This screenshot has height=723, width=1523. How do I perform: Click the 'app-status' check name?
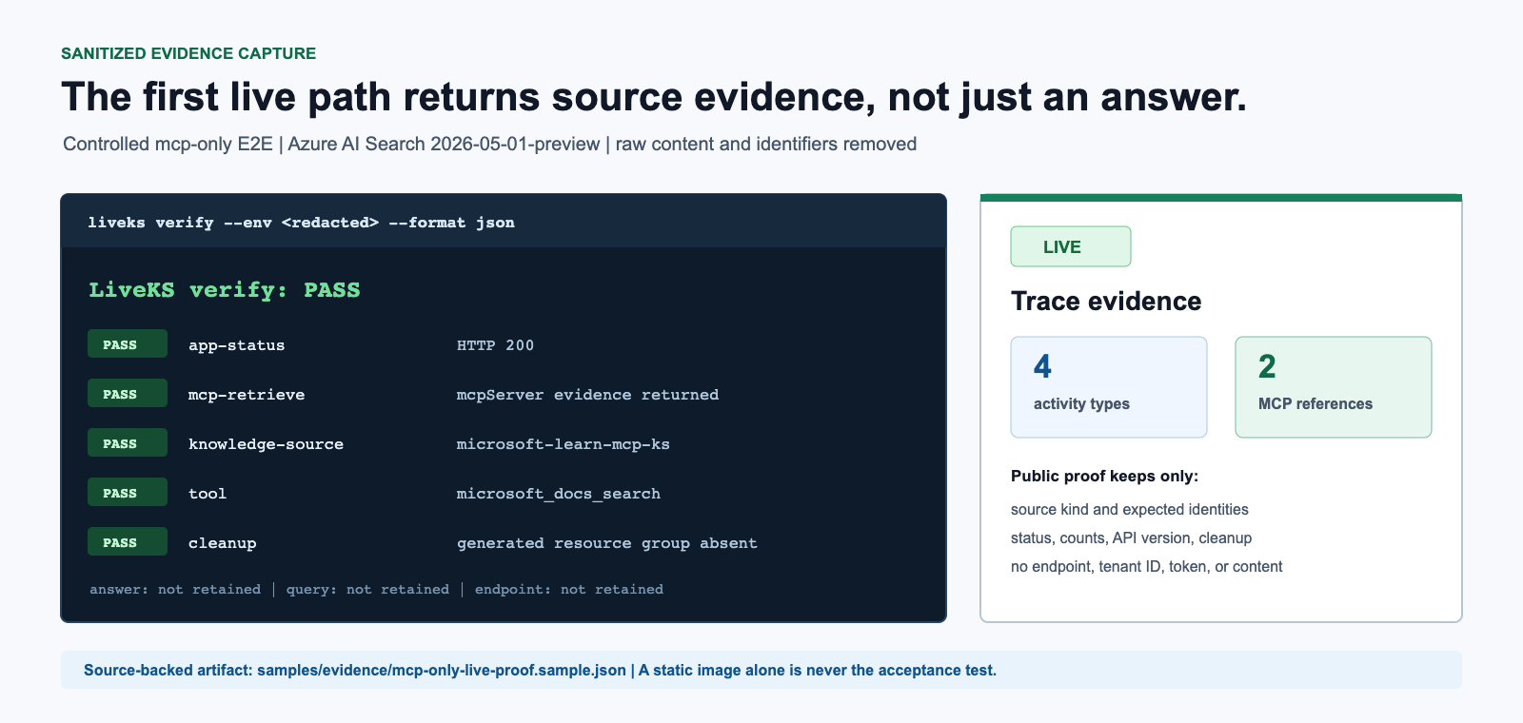pyautogui.click(x=237, y=345)
